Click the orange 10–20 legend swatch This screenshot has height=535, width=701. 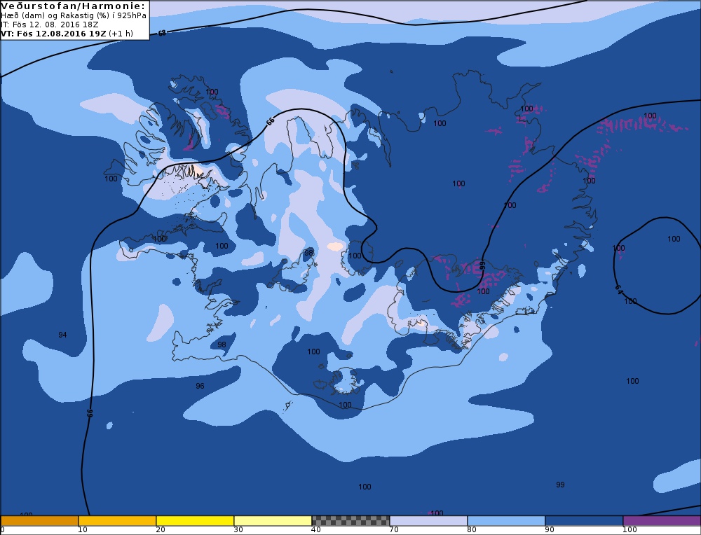coord(117,521)
